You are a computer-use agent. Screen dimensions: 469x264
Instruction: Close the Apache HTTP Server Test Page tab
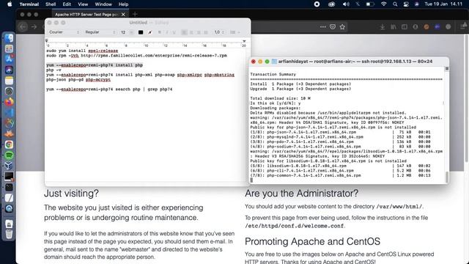coord(123,15)
